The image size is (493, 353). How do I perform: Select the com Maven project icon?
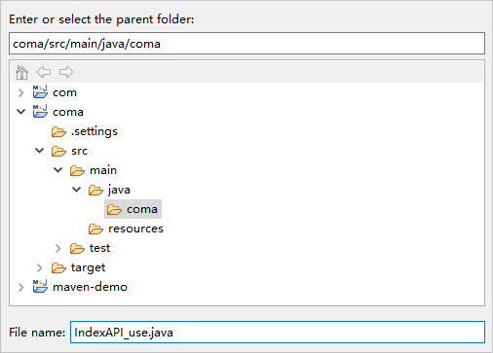(40, 92)
